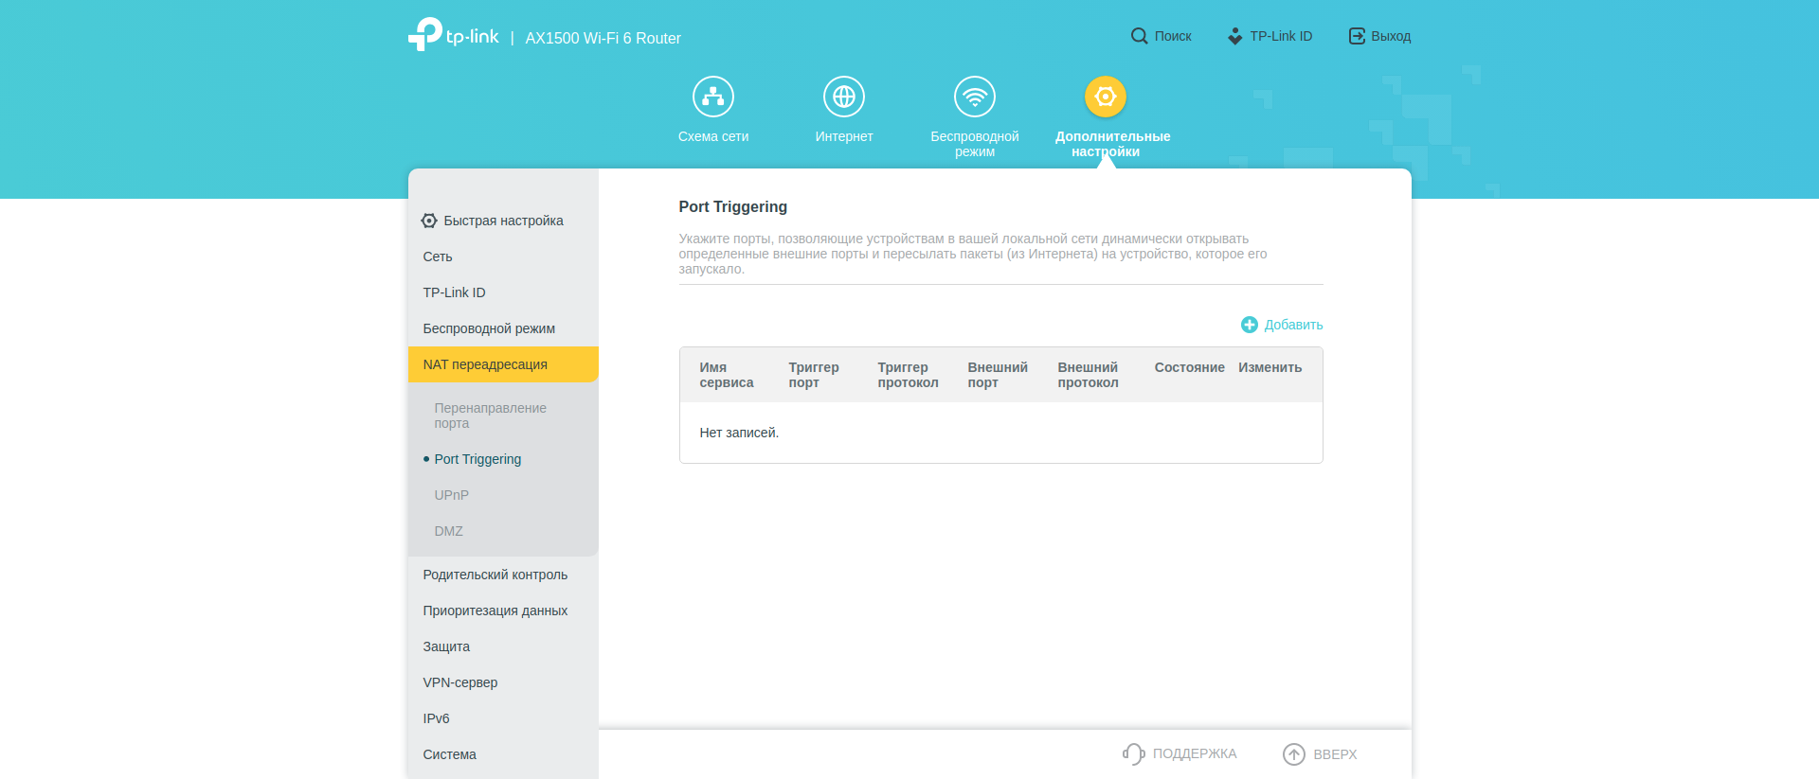Image resolution: width=1819 pixels, height=779 pixels.
Task: Expand the Беспроводной режим sidebar section
Action: (489, 328)
